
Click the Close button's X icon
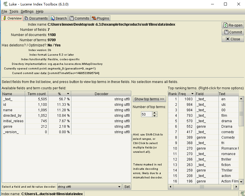[x=228, y=39]
